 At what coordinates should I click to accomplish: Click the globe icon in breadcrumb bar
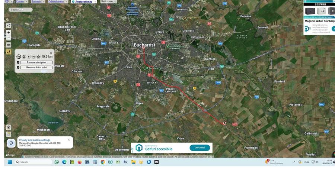point(7,1)
